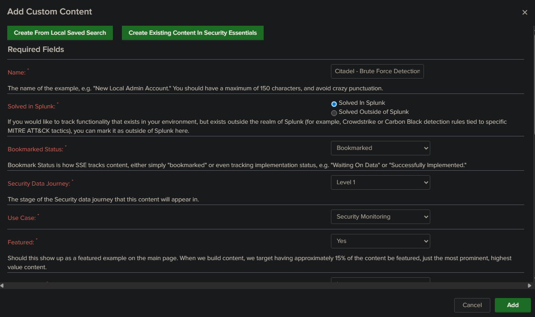Select the 'Solved In Splunk' radio button
This screenshot has height=317, width=535.
(334, 103)
